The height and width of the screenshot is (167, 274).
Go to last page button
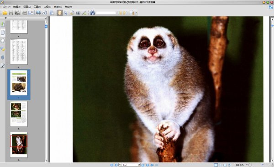click(148, 165)
